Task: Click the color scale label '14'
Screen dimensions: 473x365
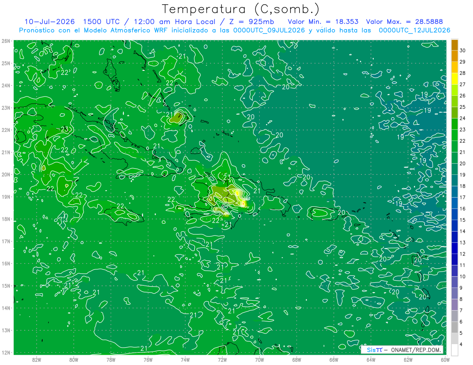Action: 463,231
